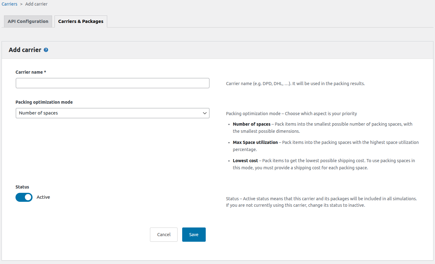435x264 pixels.
Task: Switch to the API Configuration tab
Action: coord(28,21)
